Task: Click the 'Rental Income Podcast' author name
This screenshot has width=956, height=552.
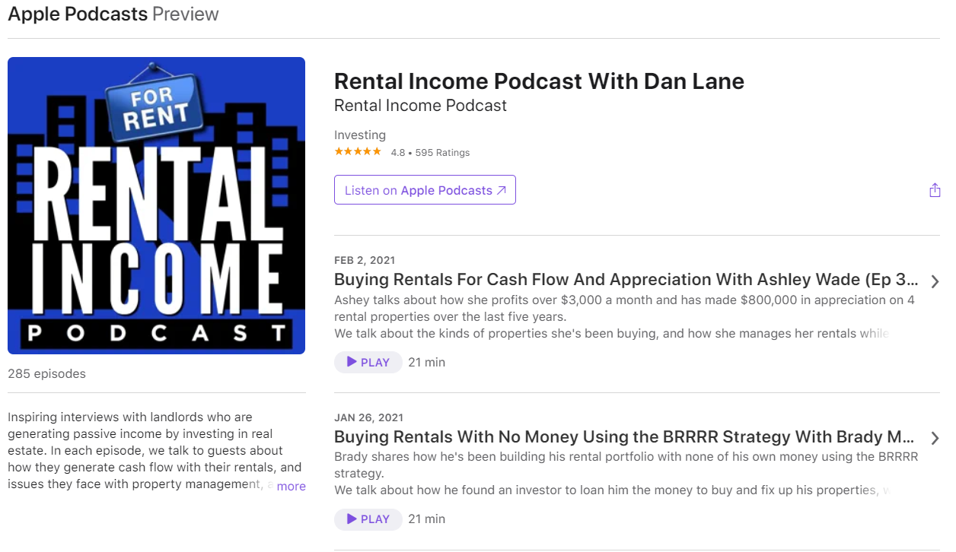Action: click(x=420, y=106)
